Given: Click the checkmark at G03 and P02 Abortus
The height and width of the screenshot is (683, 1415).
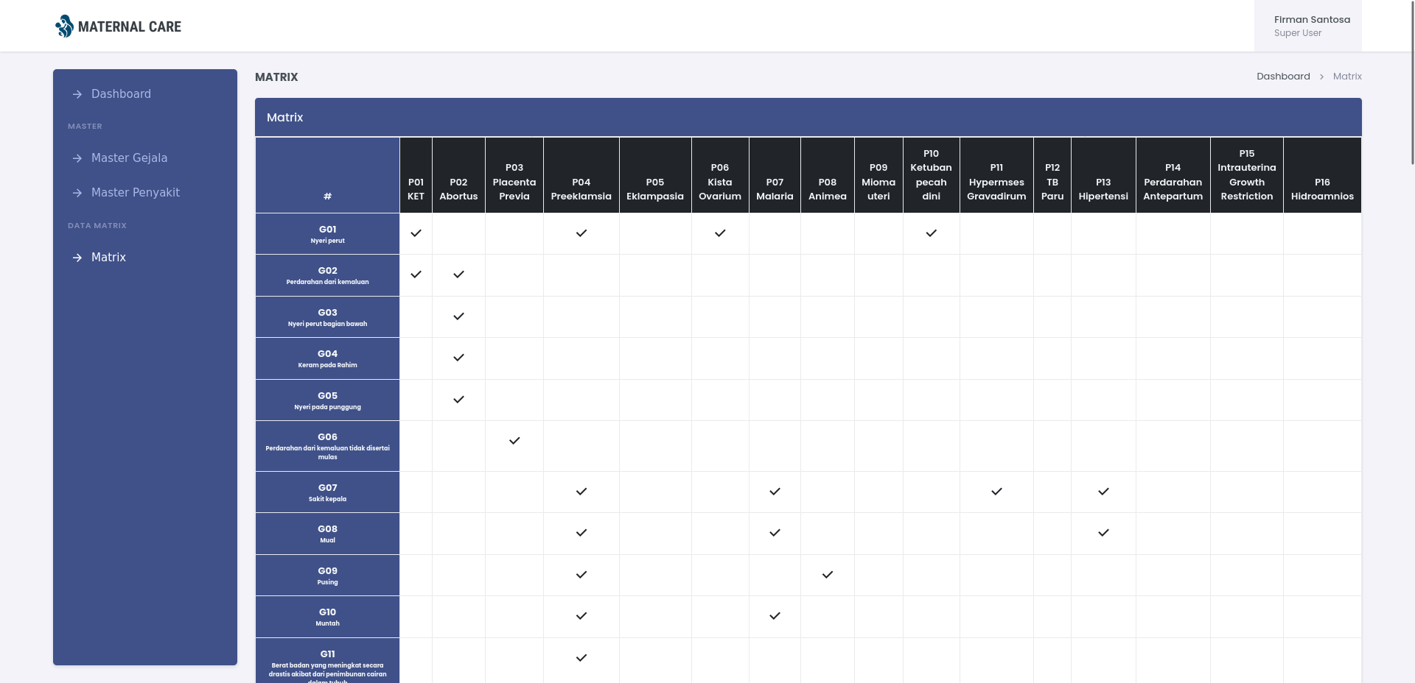Looking at the screenshot, I should tap(458, 316).
